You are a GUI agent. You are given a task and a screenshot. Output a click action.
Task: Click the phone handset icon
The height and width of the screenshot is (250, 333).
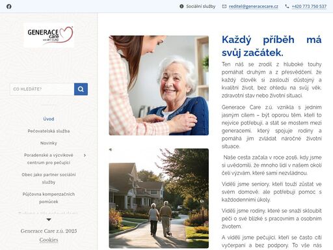[287, 7]
